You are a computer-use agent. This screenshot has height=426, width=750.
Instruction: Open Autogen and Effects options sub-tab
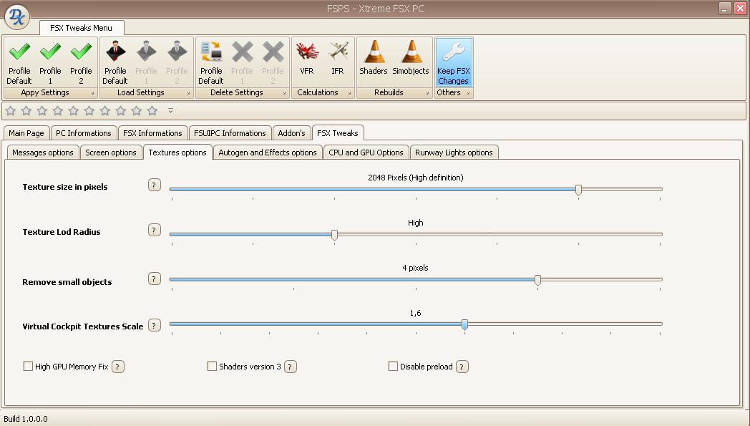tap(268, 153)
